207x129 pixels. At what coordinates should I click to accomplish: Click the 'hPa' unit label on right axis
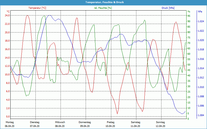pyautogui.click(x=200, y=12)
